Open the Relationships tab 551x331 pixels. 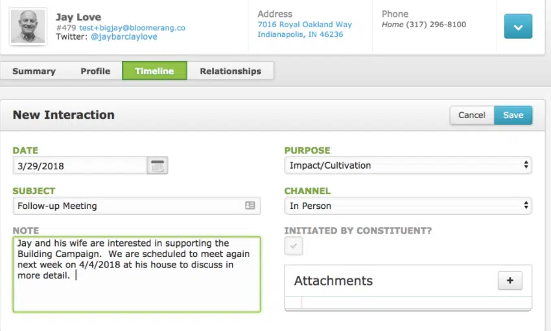tap(230, 71)
